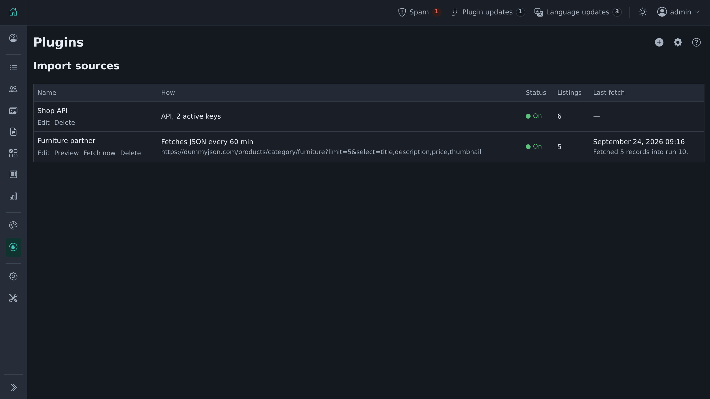Edit the Shop API source
The height and width of the screenshot is (399, 710).
[44, 122]
